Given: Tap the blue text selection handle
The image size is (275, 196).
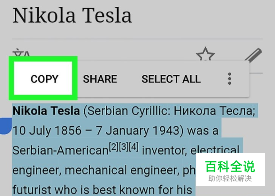Looking at the screenshot, I should [x=5, y=126].
